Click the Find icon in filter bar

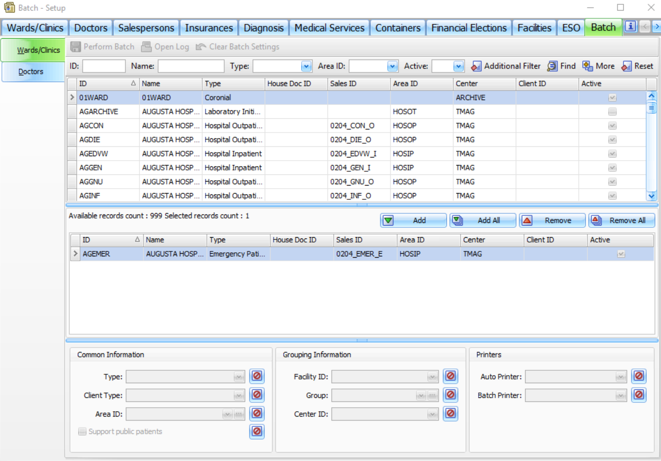[x=552, y=66]
